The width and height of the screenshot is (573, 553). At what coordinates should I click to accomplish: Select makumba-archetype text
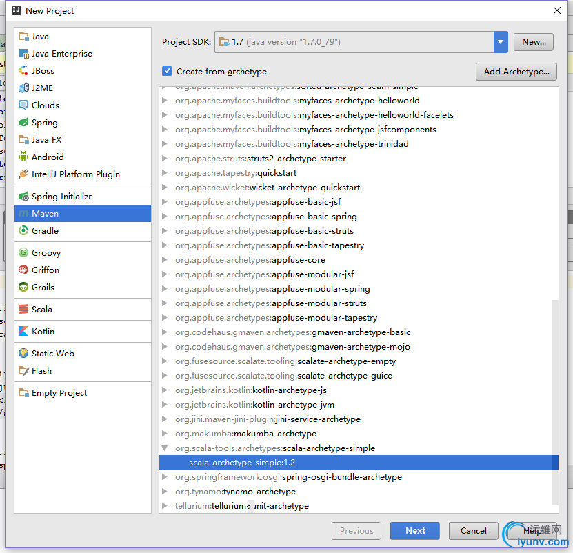[275, 434]
